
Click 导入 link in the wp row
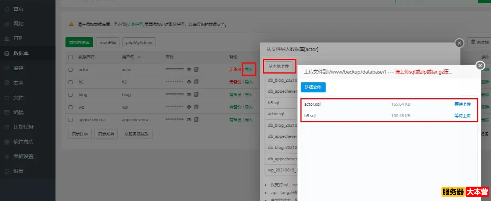click(x=249, y=107)
